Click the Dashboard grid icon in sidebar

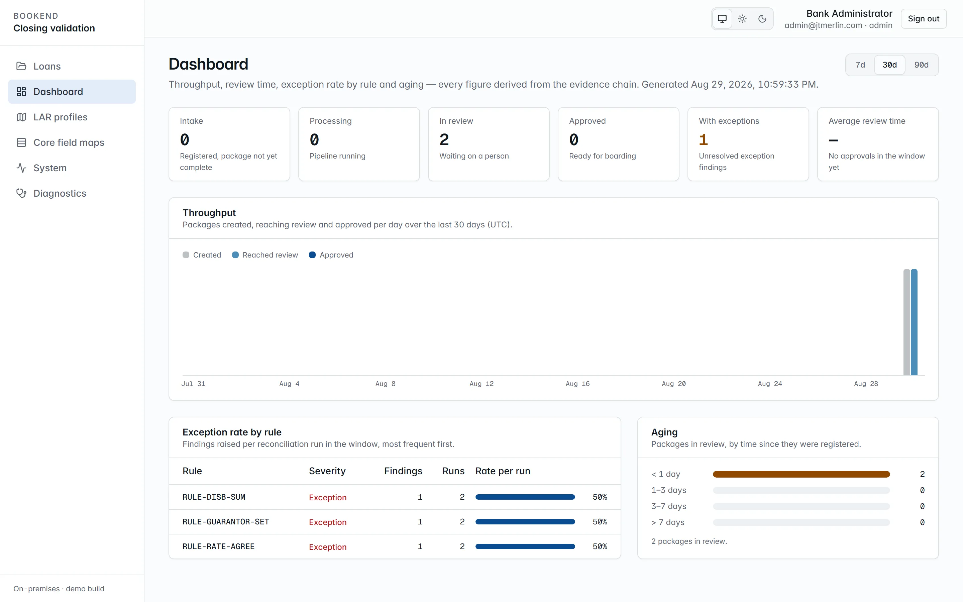(x=21, y=92)
